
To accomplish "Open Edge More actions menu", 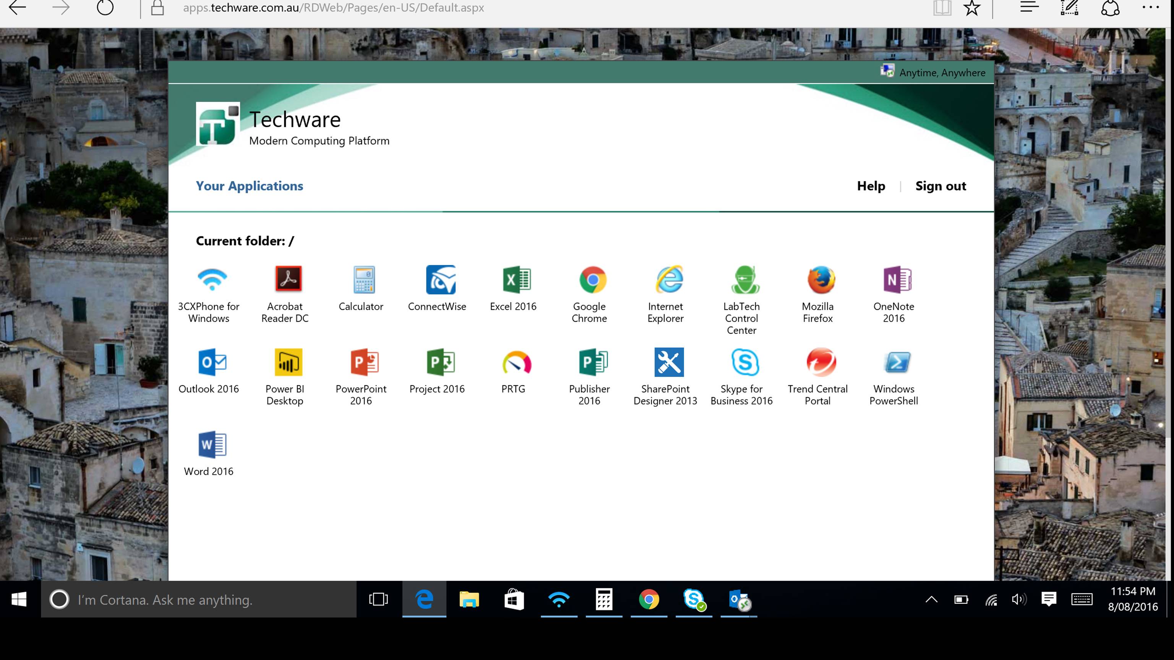I will coord(1150,7).
